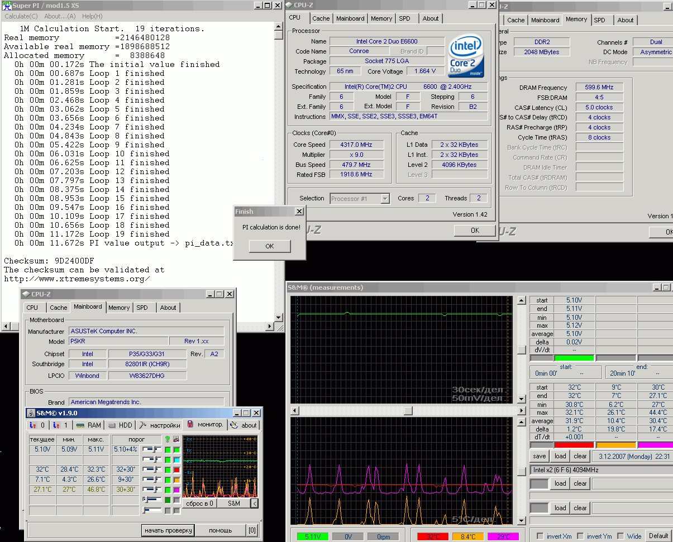Open Memory tab in CPU-Z processor window

coord(381,18)
